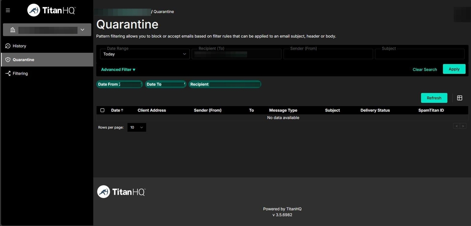Open the Filtering menu item
Image resolution: width=471 pixels, height=226 pixels.
20,74
